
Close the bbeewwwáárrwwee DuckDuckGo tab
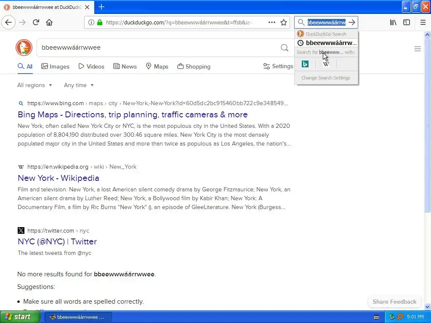click(87, 7)
